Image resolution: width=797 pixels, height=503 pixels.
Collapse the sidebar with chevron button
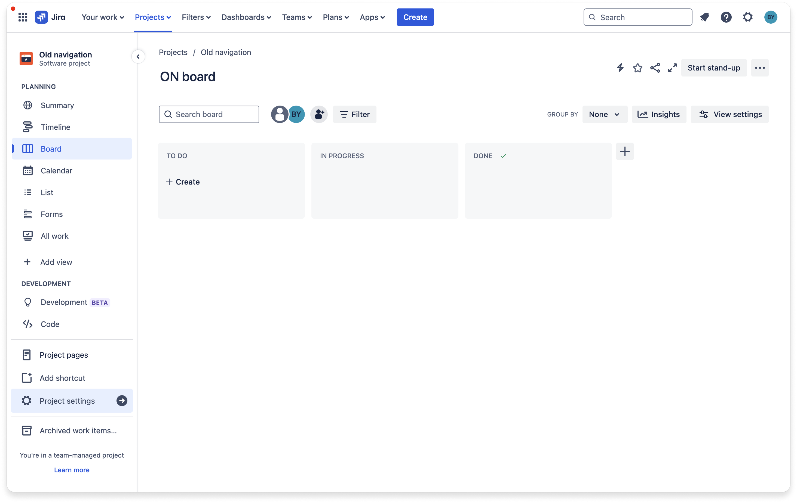coord(138,57)
